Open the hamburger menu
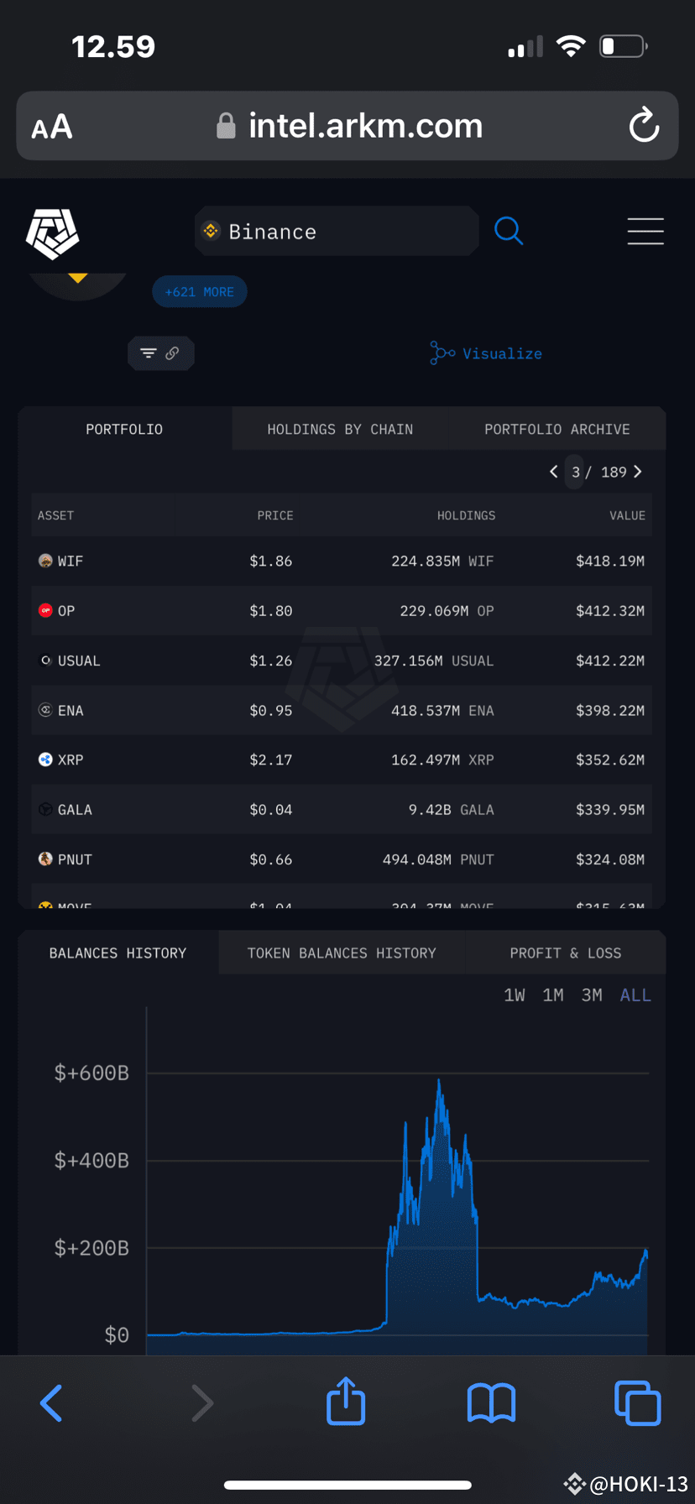Screen dimensions: 695x1504 [645, 231]
